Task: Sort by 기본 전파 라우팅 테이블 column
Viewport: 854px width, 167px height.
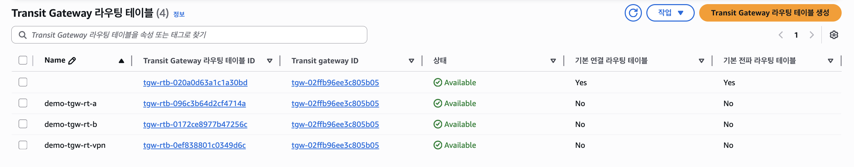Action: tap(830, 61)
